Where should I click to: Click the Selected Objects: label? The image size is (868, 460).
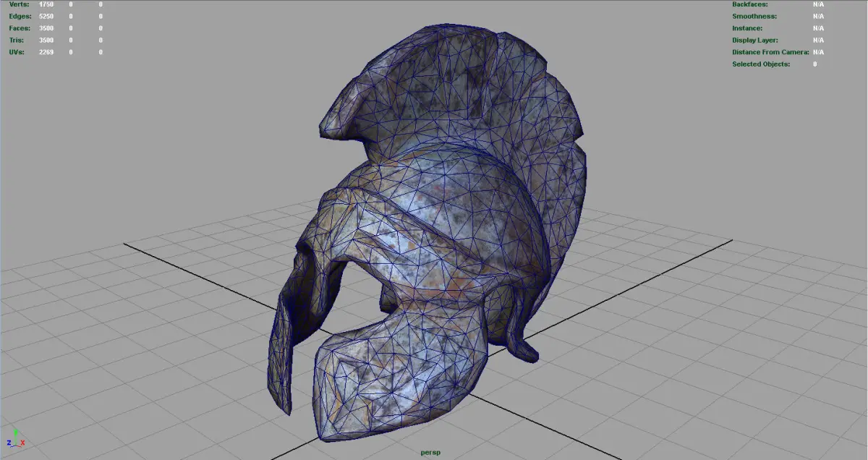point(761,64)
